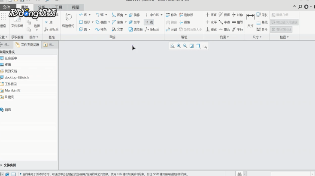Select the 倒角 (Chamfer) tool
Viewport: 315px width, 176px height.
(118, 22)
